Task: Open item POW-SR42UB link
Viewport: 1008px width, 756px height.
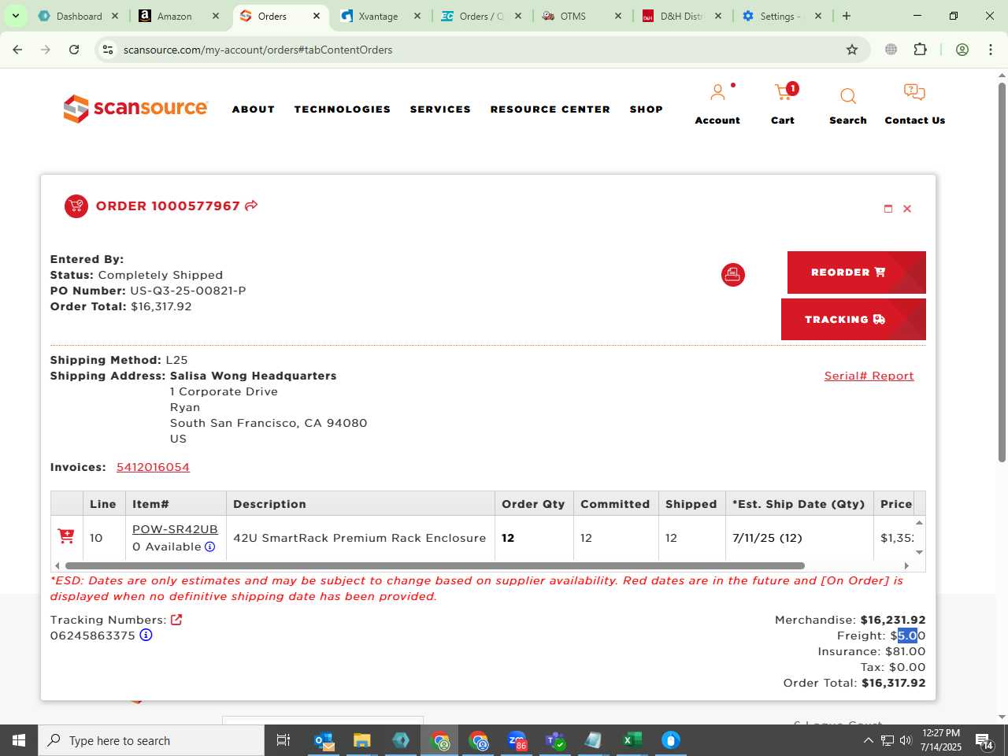Action: 175,529
